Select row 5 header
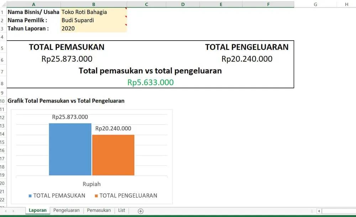Viewport: 356px width, 217px height. [x=2, y=47]
